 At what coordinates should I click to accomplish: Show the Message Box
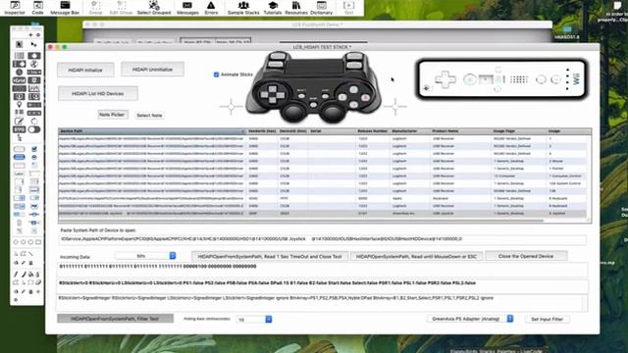(x=65, y=8)
